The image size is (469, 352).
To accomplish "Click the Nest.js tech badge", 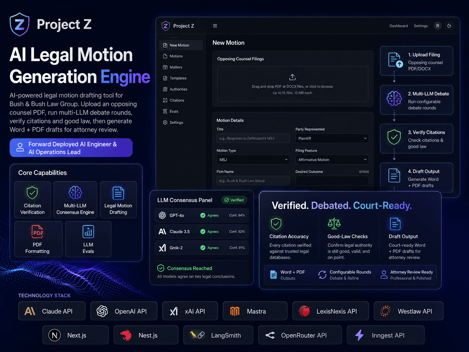I will [x=146, y=335].
